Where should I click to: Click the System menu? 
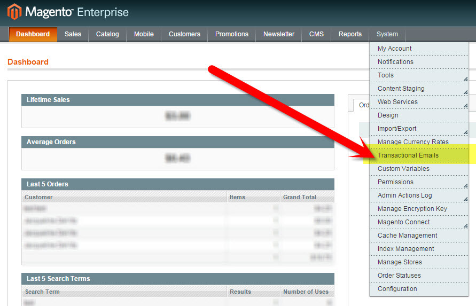(x=387, y=34)
